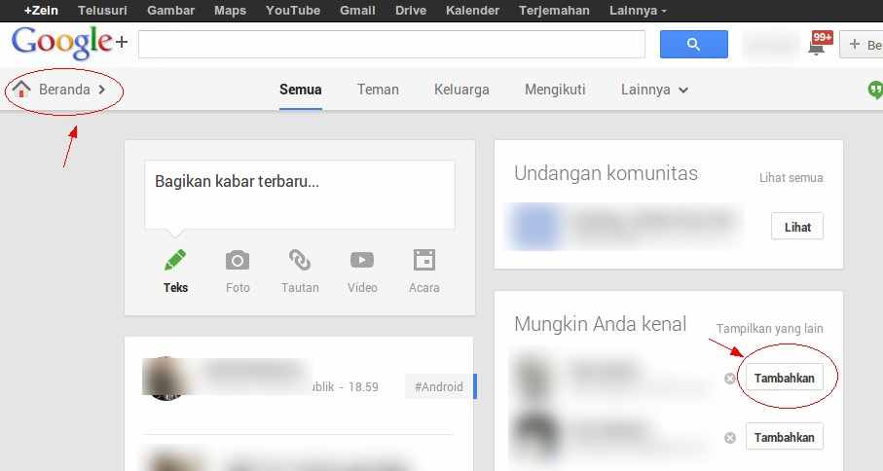
Task: Open the Lainnya dropdown in stream tabs
Action: [654, 90]
